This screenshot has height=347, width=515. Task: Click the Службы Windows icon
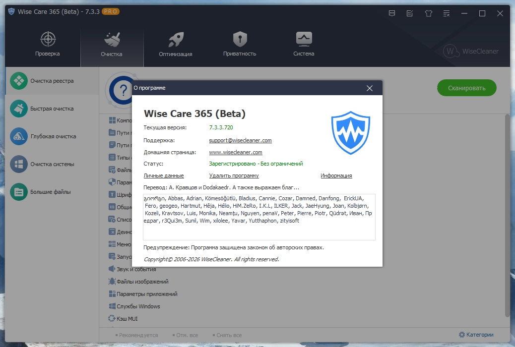112,306
